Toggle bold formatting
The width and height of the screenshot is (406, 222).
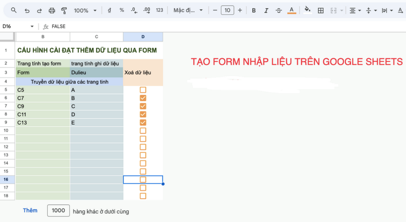click(x=254, y=11)
